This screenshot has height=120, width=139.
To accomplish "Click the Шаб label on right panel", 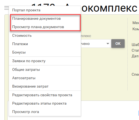I will pos(135,45).
